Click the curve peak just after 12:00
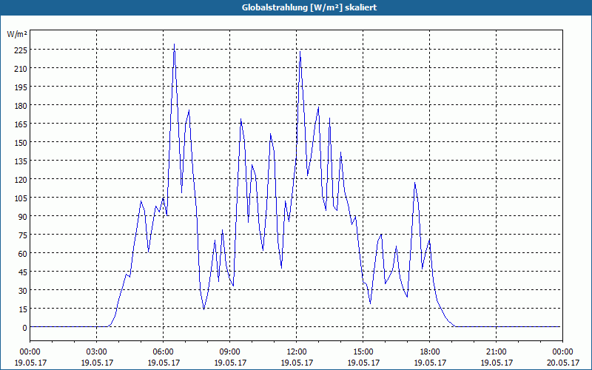Image resolution: width=592 pixels, height=370 pixels. point(300,52)
